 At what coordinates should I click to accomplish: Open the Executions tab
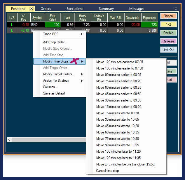point(75,9)
